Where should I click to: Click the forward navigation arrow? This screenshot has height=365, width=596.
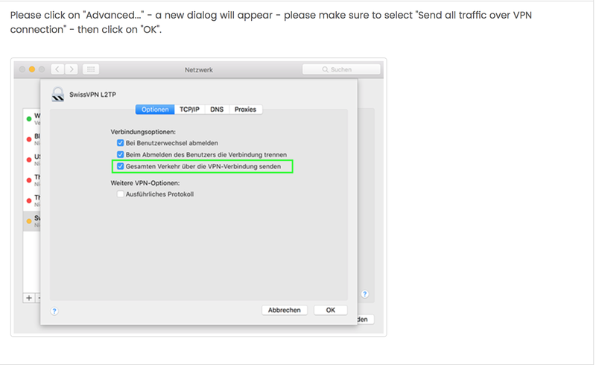[72, 69]
